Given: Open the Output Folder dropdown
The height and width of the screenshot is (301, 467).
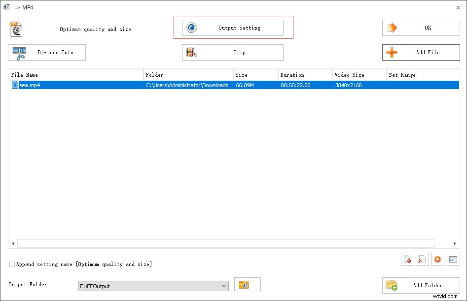Looking at the screenshot, I should pyautogui.click(x=224, y=286).
